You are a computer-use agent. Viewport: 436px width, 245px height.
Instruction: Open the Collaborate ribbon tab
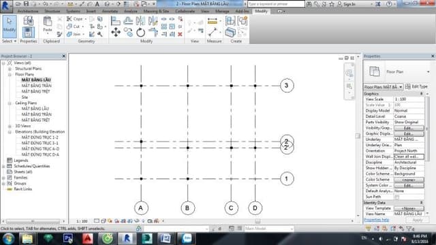pyautogui.click(x=185, y=11)
